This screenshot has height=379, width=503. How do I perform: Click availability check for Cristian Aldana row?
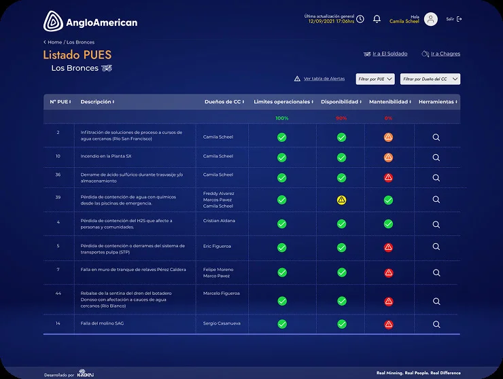pos(341,224)
